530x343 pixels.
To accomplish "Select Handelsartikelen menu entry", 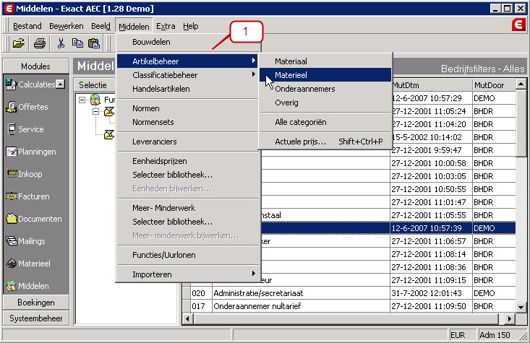I will pos(187,89).
